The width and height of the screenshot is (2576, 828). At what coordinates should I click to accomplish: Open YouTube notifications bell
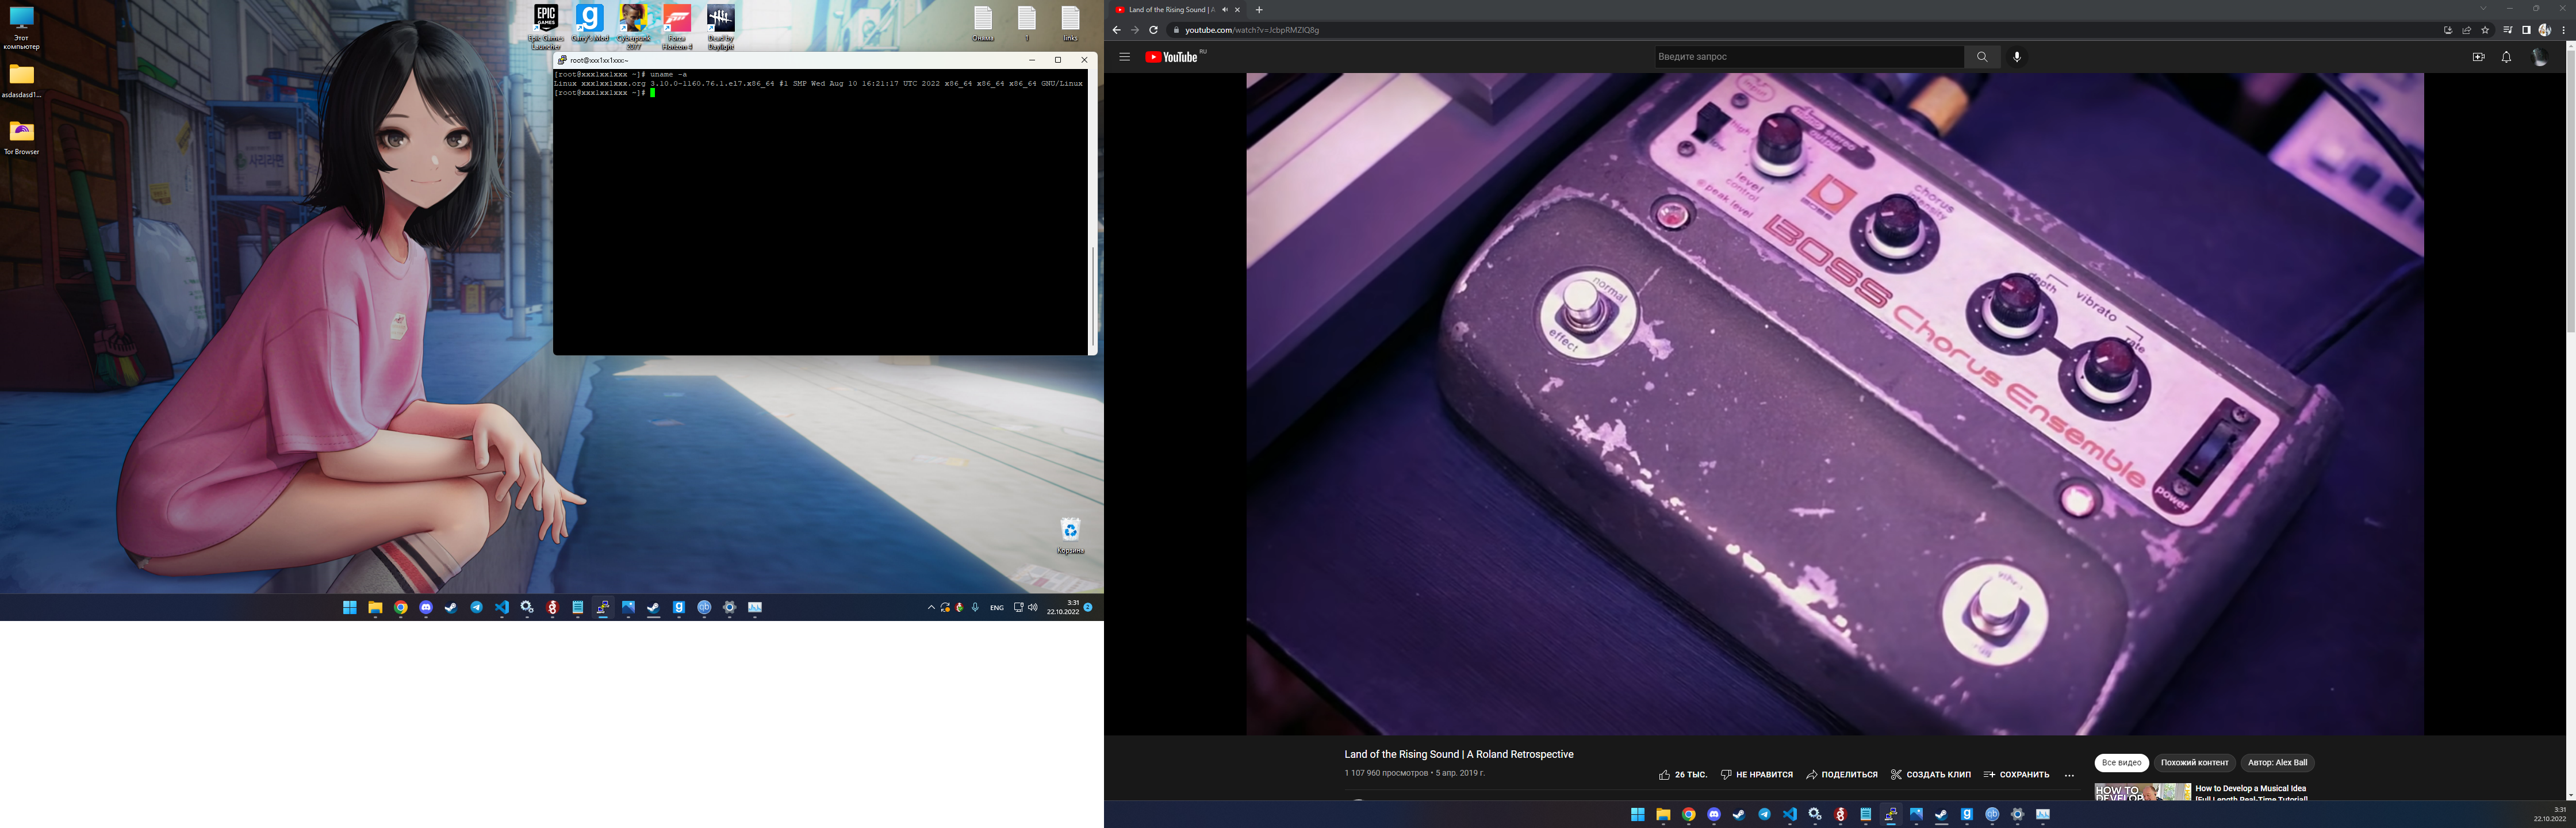click(2506, 57)
